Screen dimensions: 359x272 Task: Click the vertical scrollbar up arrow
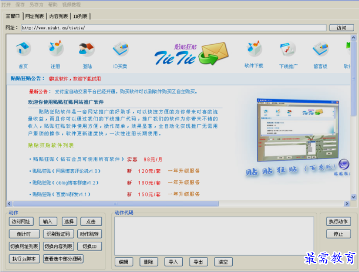353,37
